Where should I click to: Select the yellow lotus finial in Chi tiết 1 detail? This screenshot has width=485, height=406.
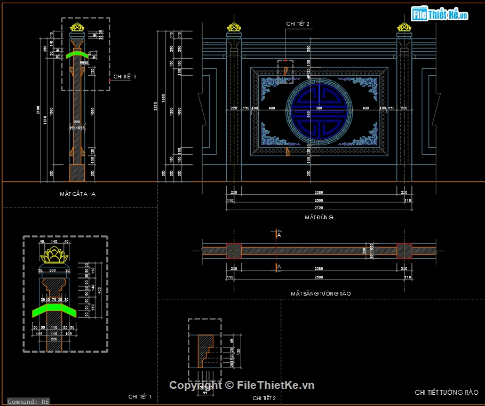[x=54, y=254]
